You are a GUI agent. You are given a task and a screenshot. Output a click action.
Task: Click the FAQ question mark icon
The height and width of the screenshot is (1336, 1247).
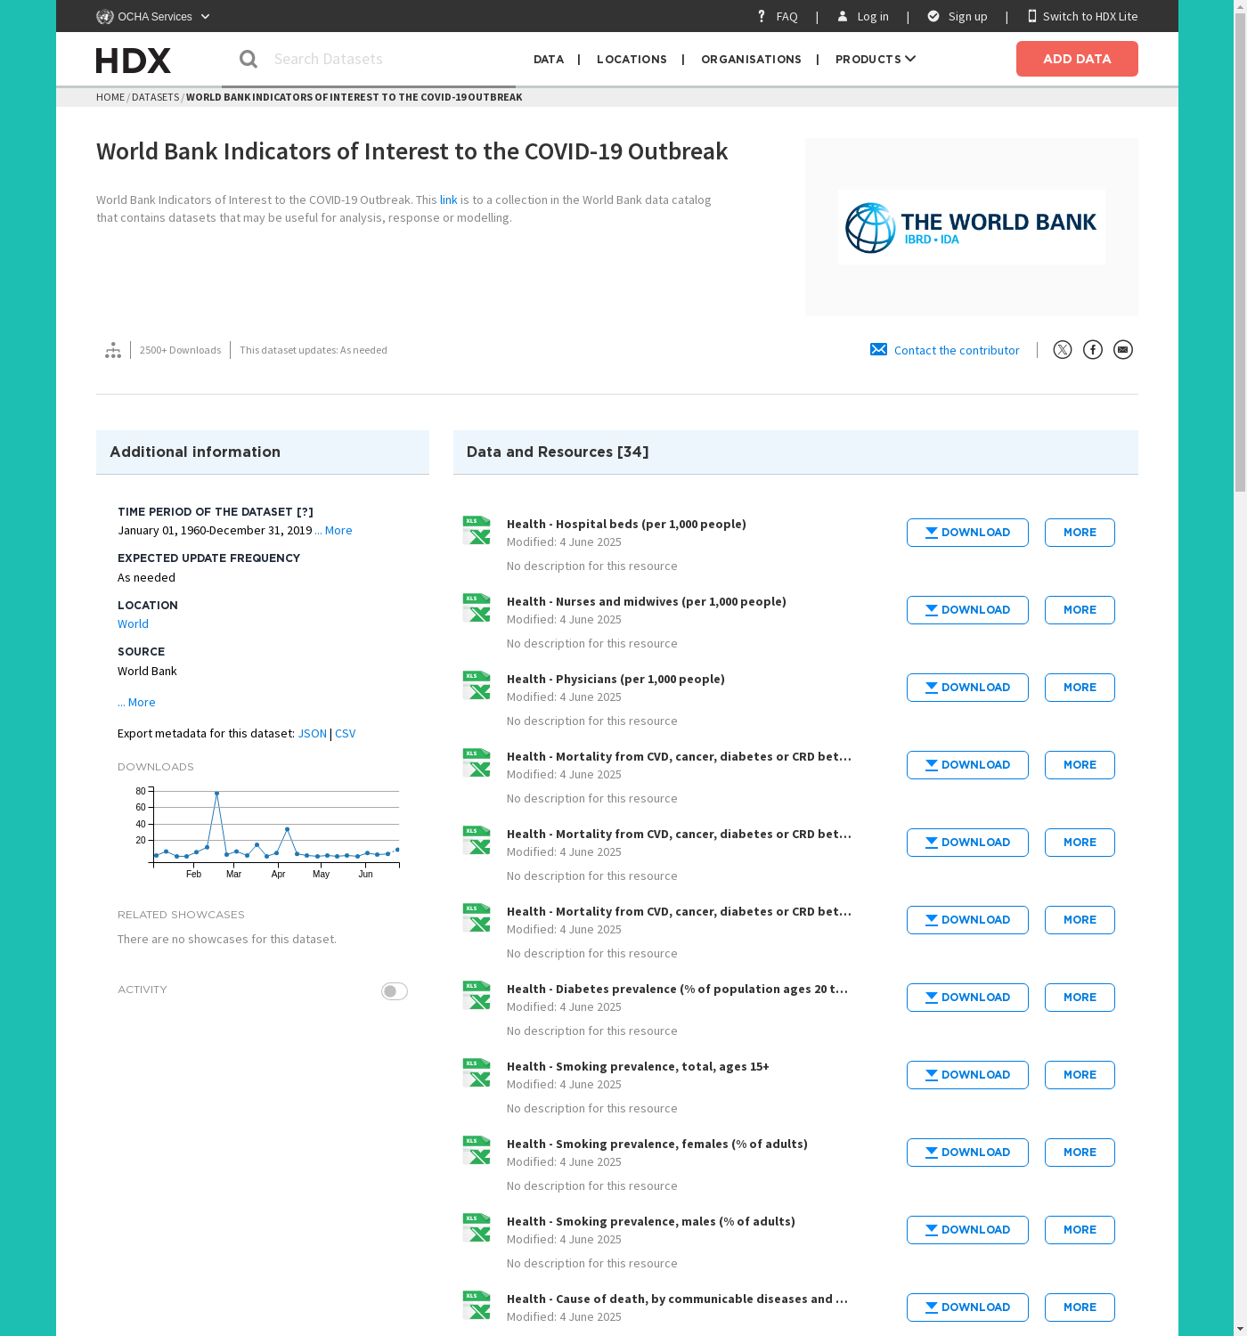[x=762, y=16]
